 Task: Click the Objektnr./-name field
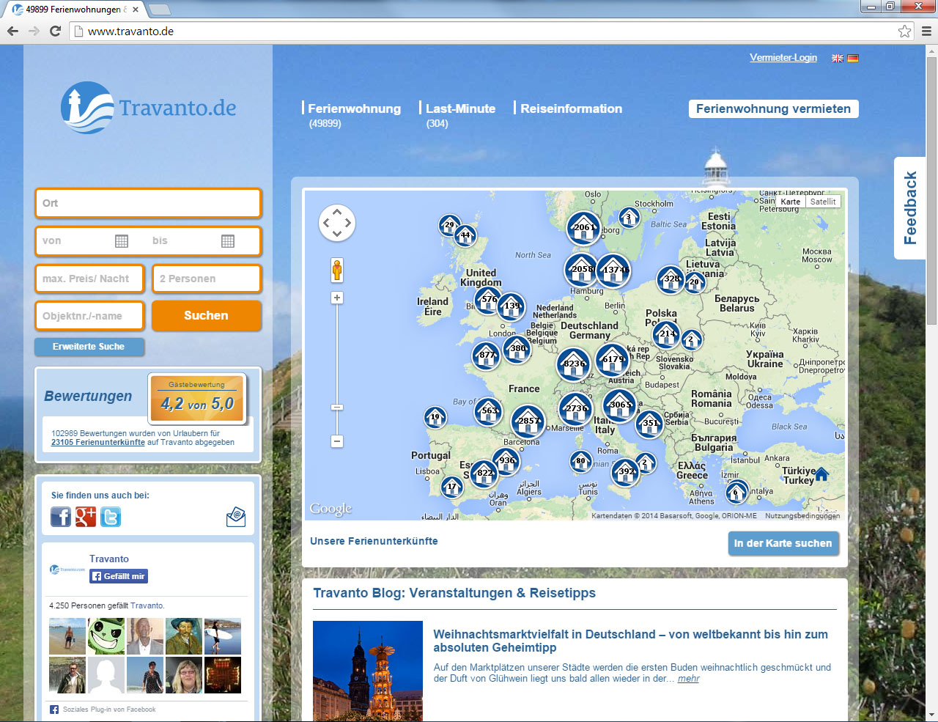coord(89,316)
